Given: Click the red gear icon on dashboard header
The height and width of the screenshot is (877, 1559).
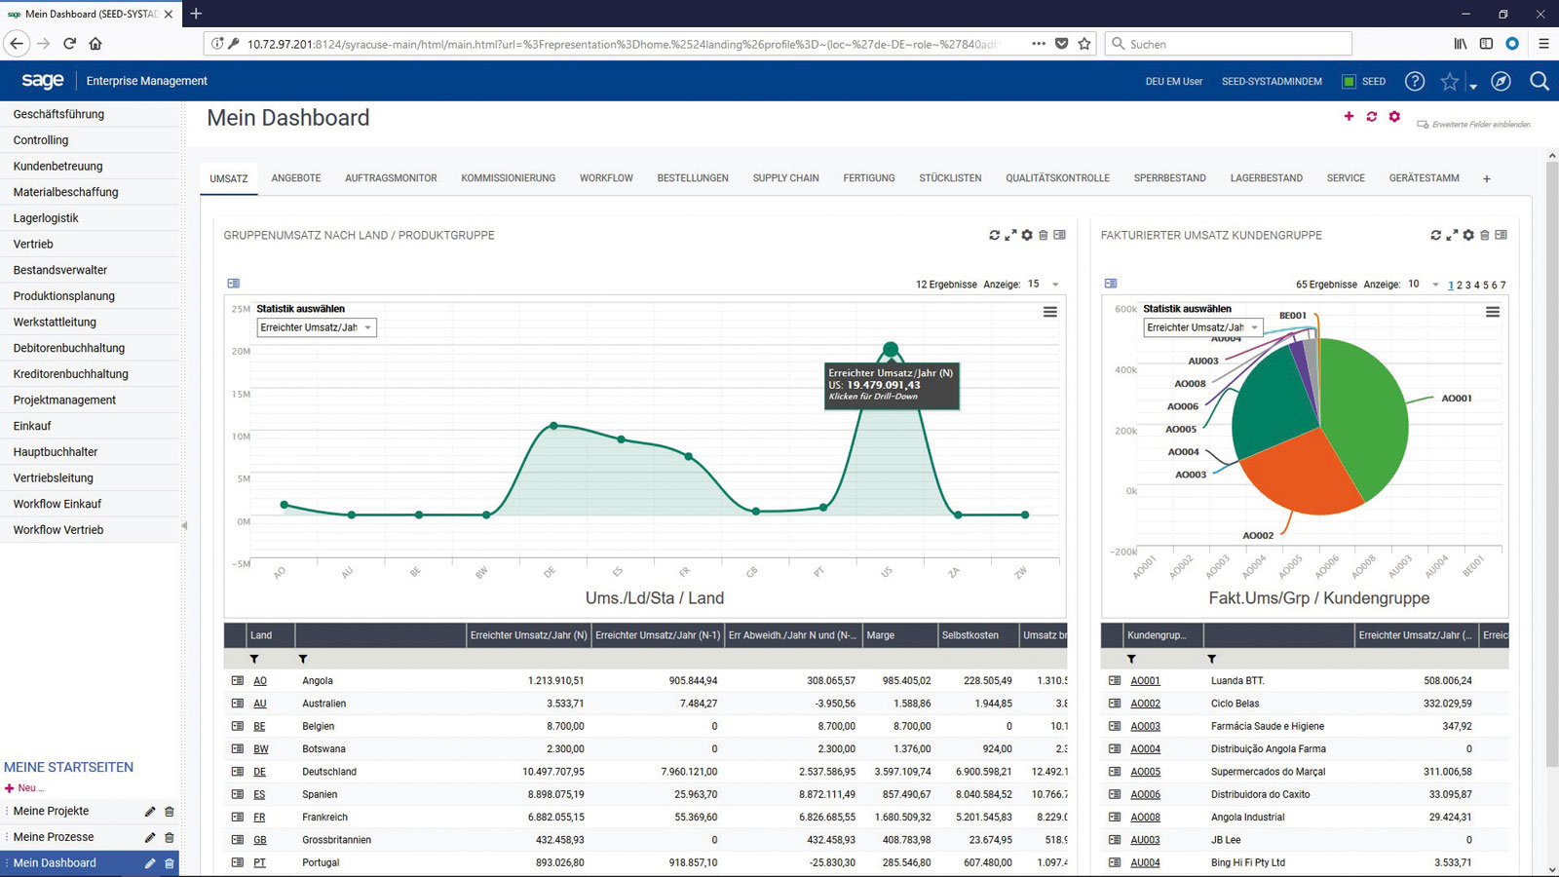Looking at the screenshot, I should [x=1394, y=116].
